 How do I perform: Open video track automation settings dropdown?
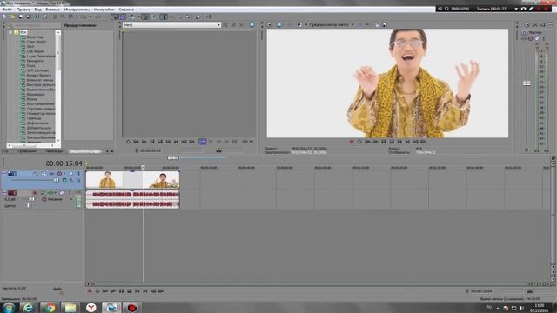coord(64,174)
